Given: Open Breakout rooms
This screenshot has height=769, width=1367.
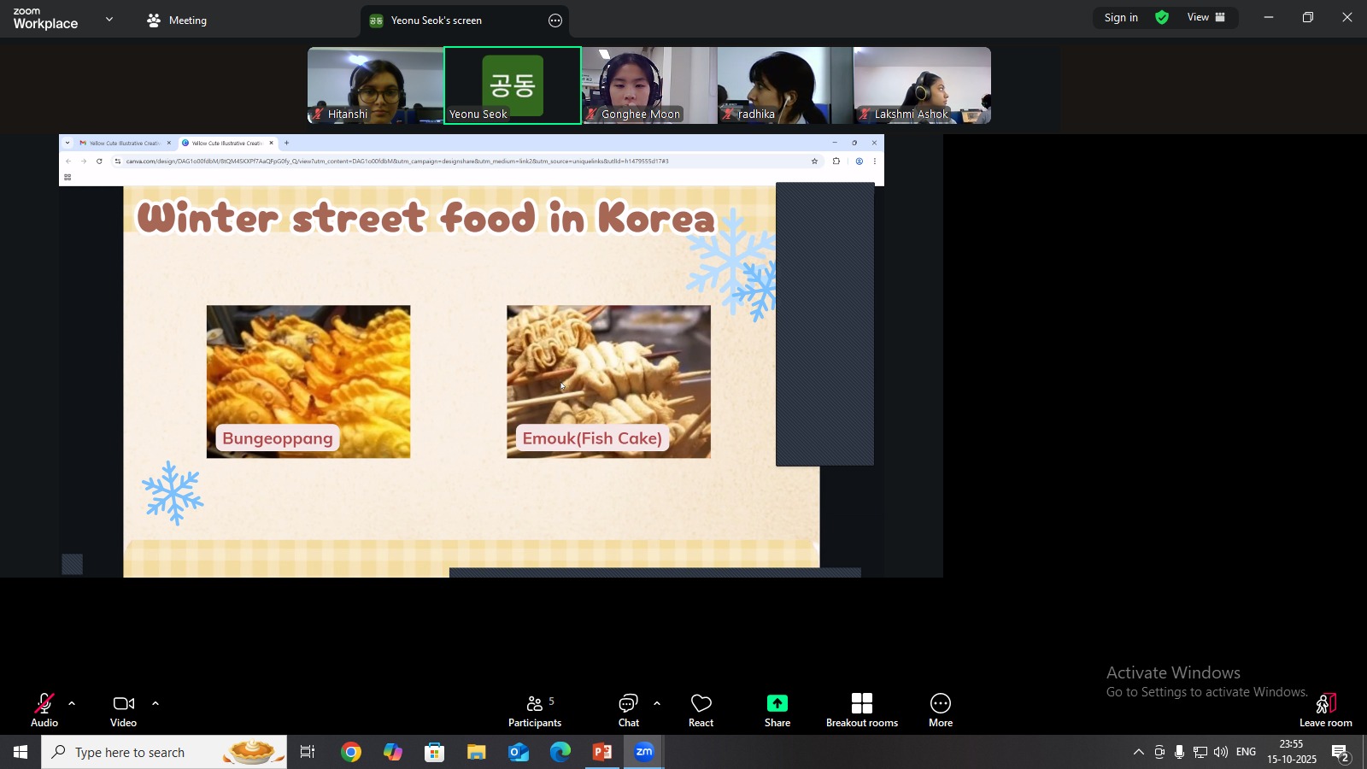Looking at the screenshot, I should tap(861, 710).
